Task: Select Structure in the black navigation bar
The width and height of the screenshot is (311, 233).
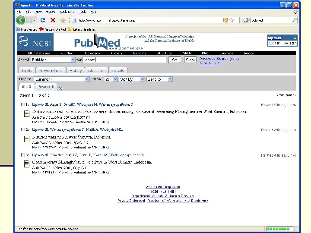Action: pyautogui.click(x=164, y=53)
